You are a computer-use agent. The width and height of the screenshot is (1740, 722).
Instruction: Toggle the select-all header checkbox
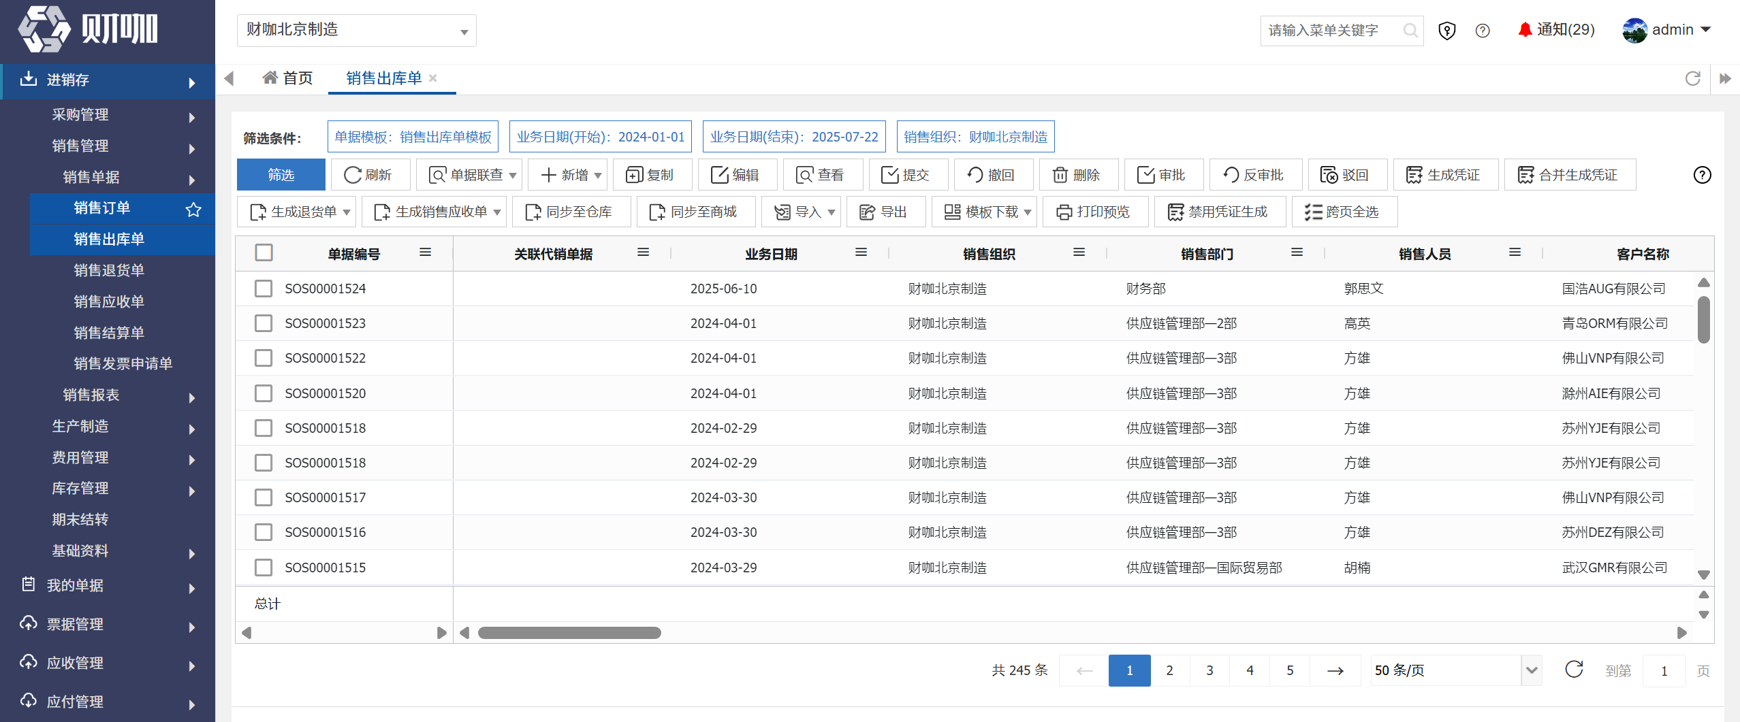click(x=264, y=252)
